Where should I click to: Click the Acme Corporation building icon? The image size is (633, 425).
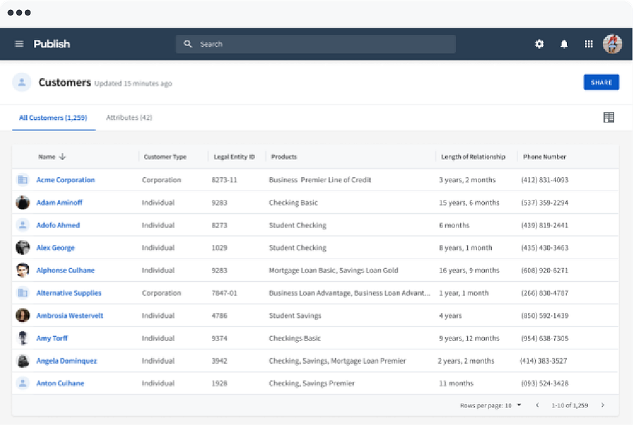tap(23, 179)
